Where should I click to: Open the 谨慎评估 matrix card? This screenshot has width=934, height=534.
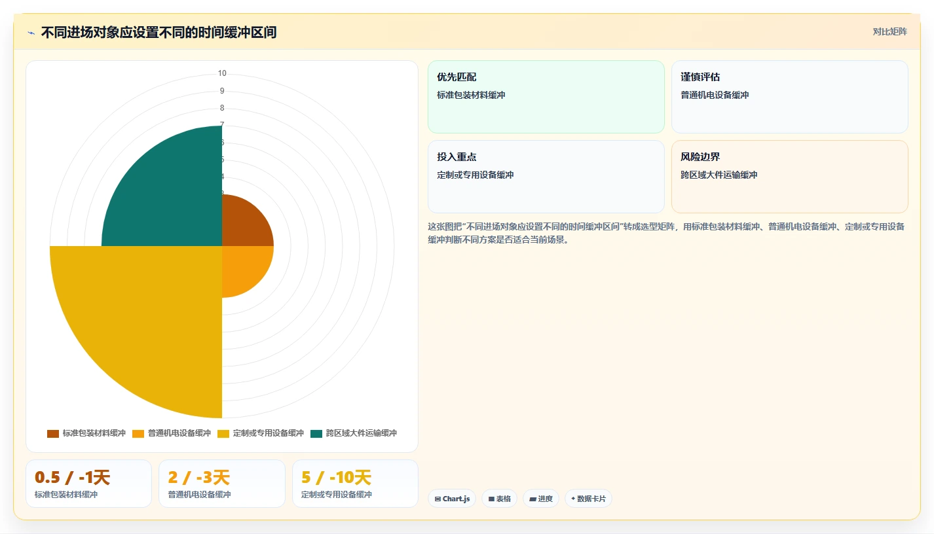(x=790, y=97)
